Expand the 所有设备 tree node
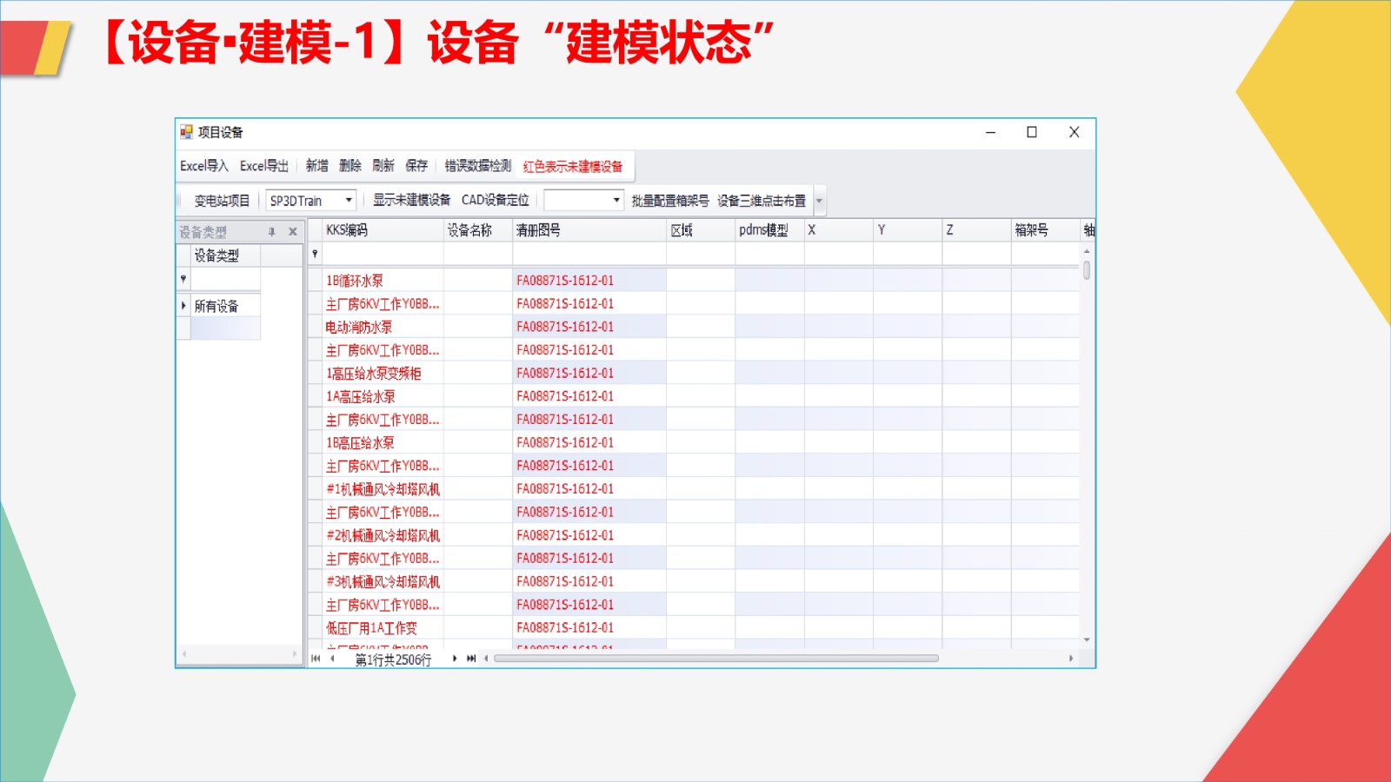The width and height of the screenshot is (1391, 782). pyautogui.click(x=183, y=306)
